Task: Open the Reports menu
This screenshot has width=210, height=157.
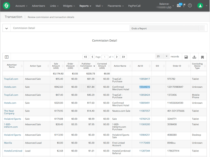Action: [85, 6]
